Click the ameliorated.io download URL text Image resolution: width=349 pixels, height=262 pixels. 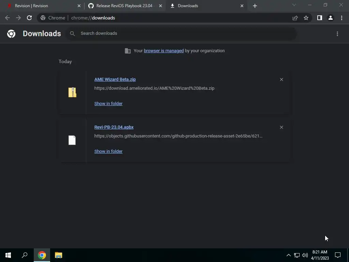(154, 88)
